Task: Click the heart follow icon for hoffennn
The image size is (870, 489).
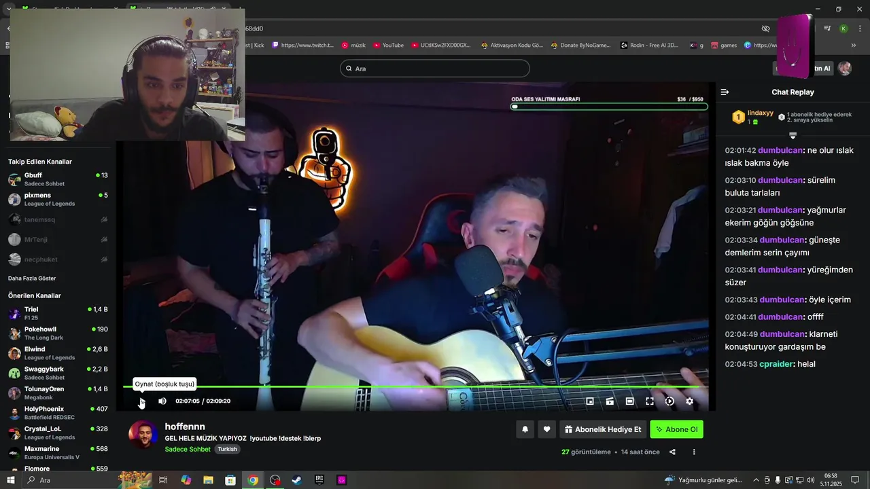Action: point(546,429)
